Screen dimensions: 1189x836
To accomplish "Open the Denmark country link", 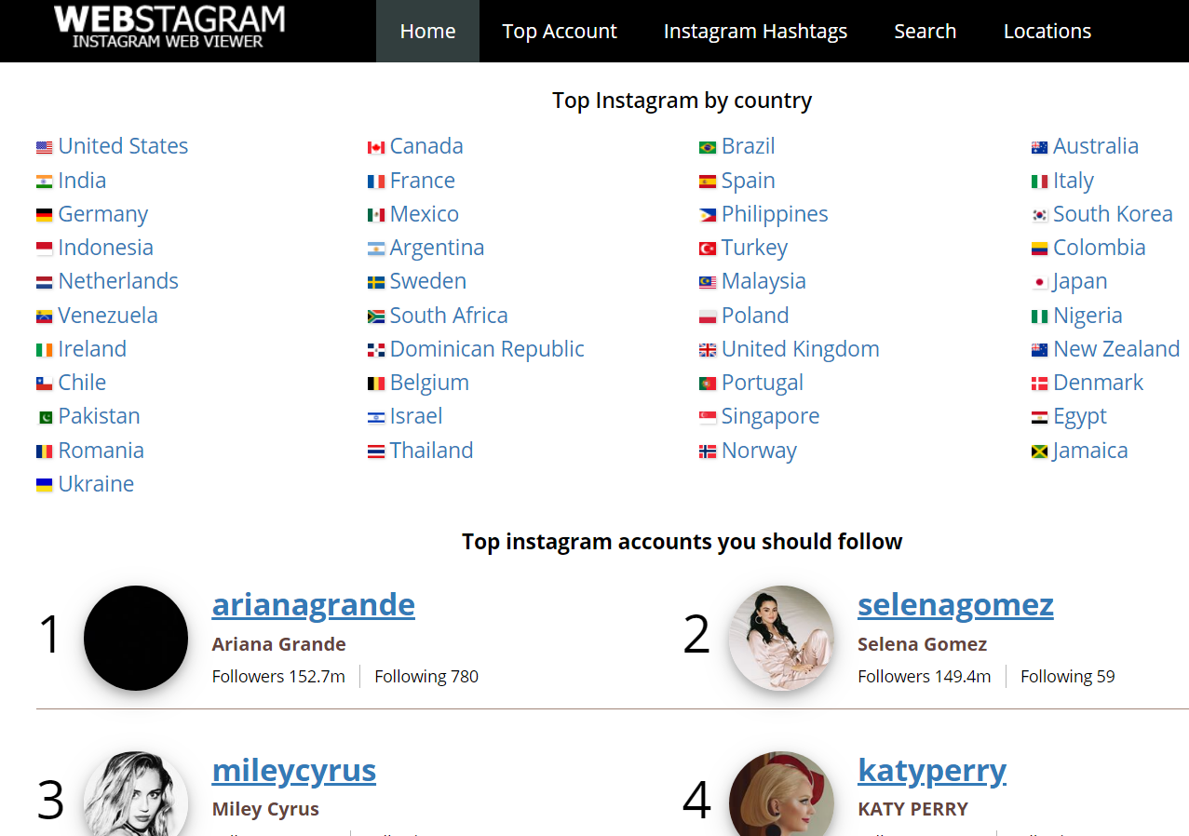I will click(1098, 383).
